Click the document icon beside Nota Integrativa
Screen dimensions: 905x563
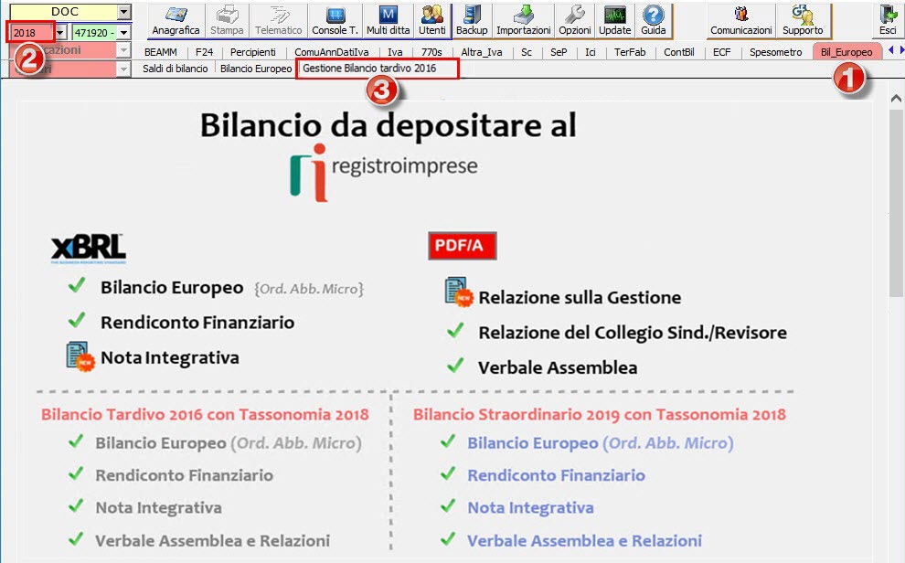click(80, 356)
